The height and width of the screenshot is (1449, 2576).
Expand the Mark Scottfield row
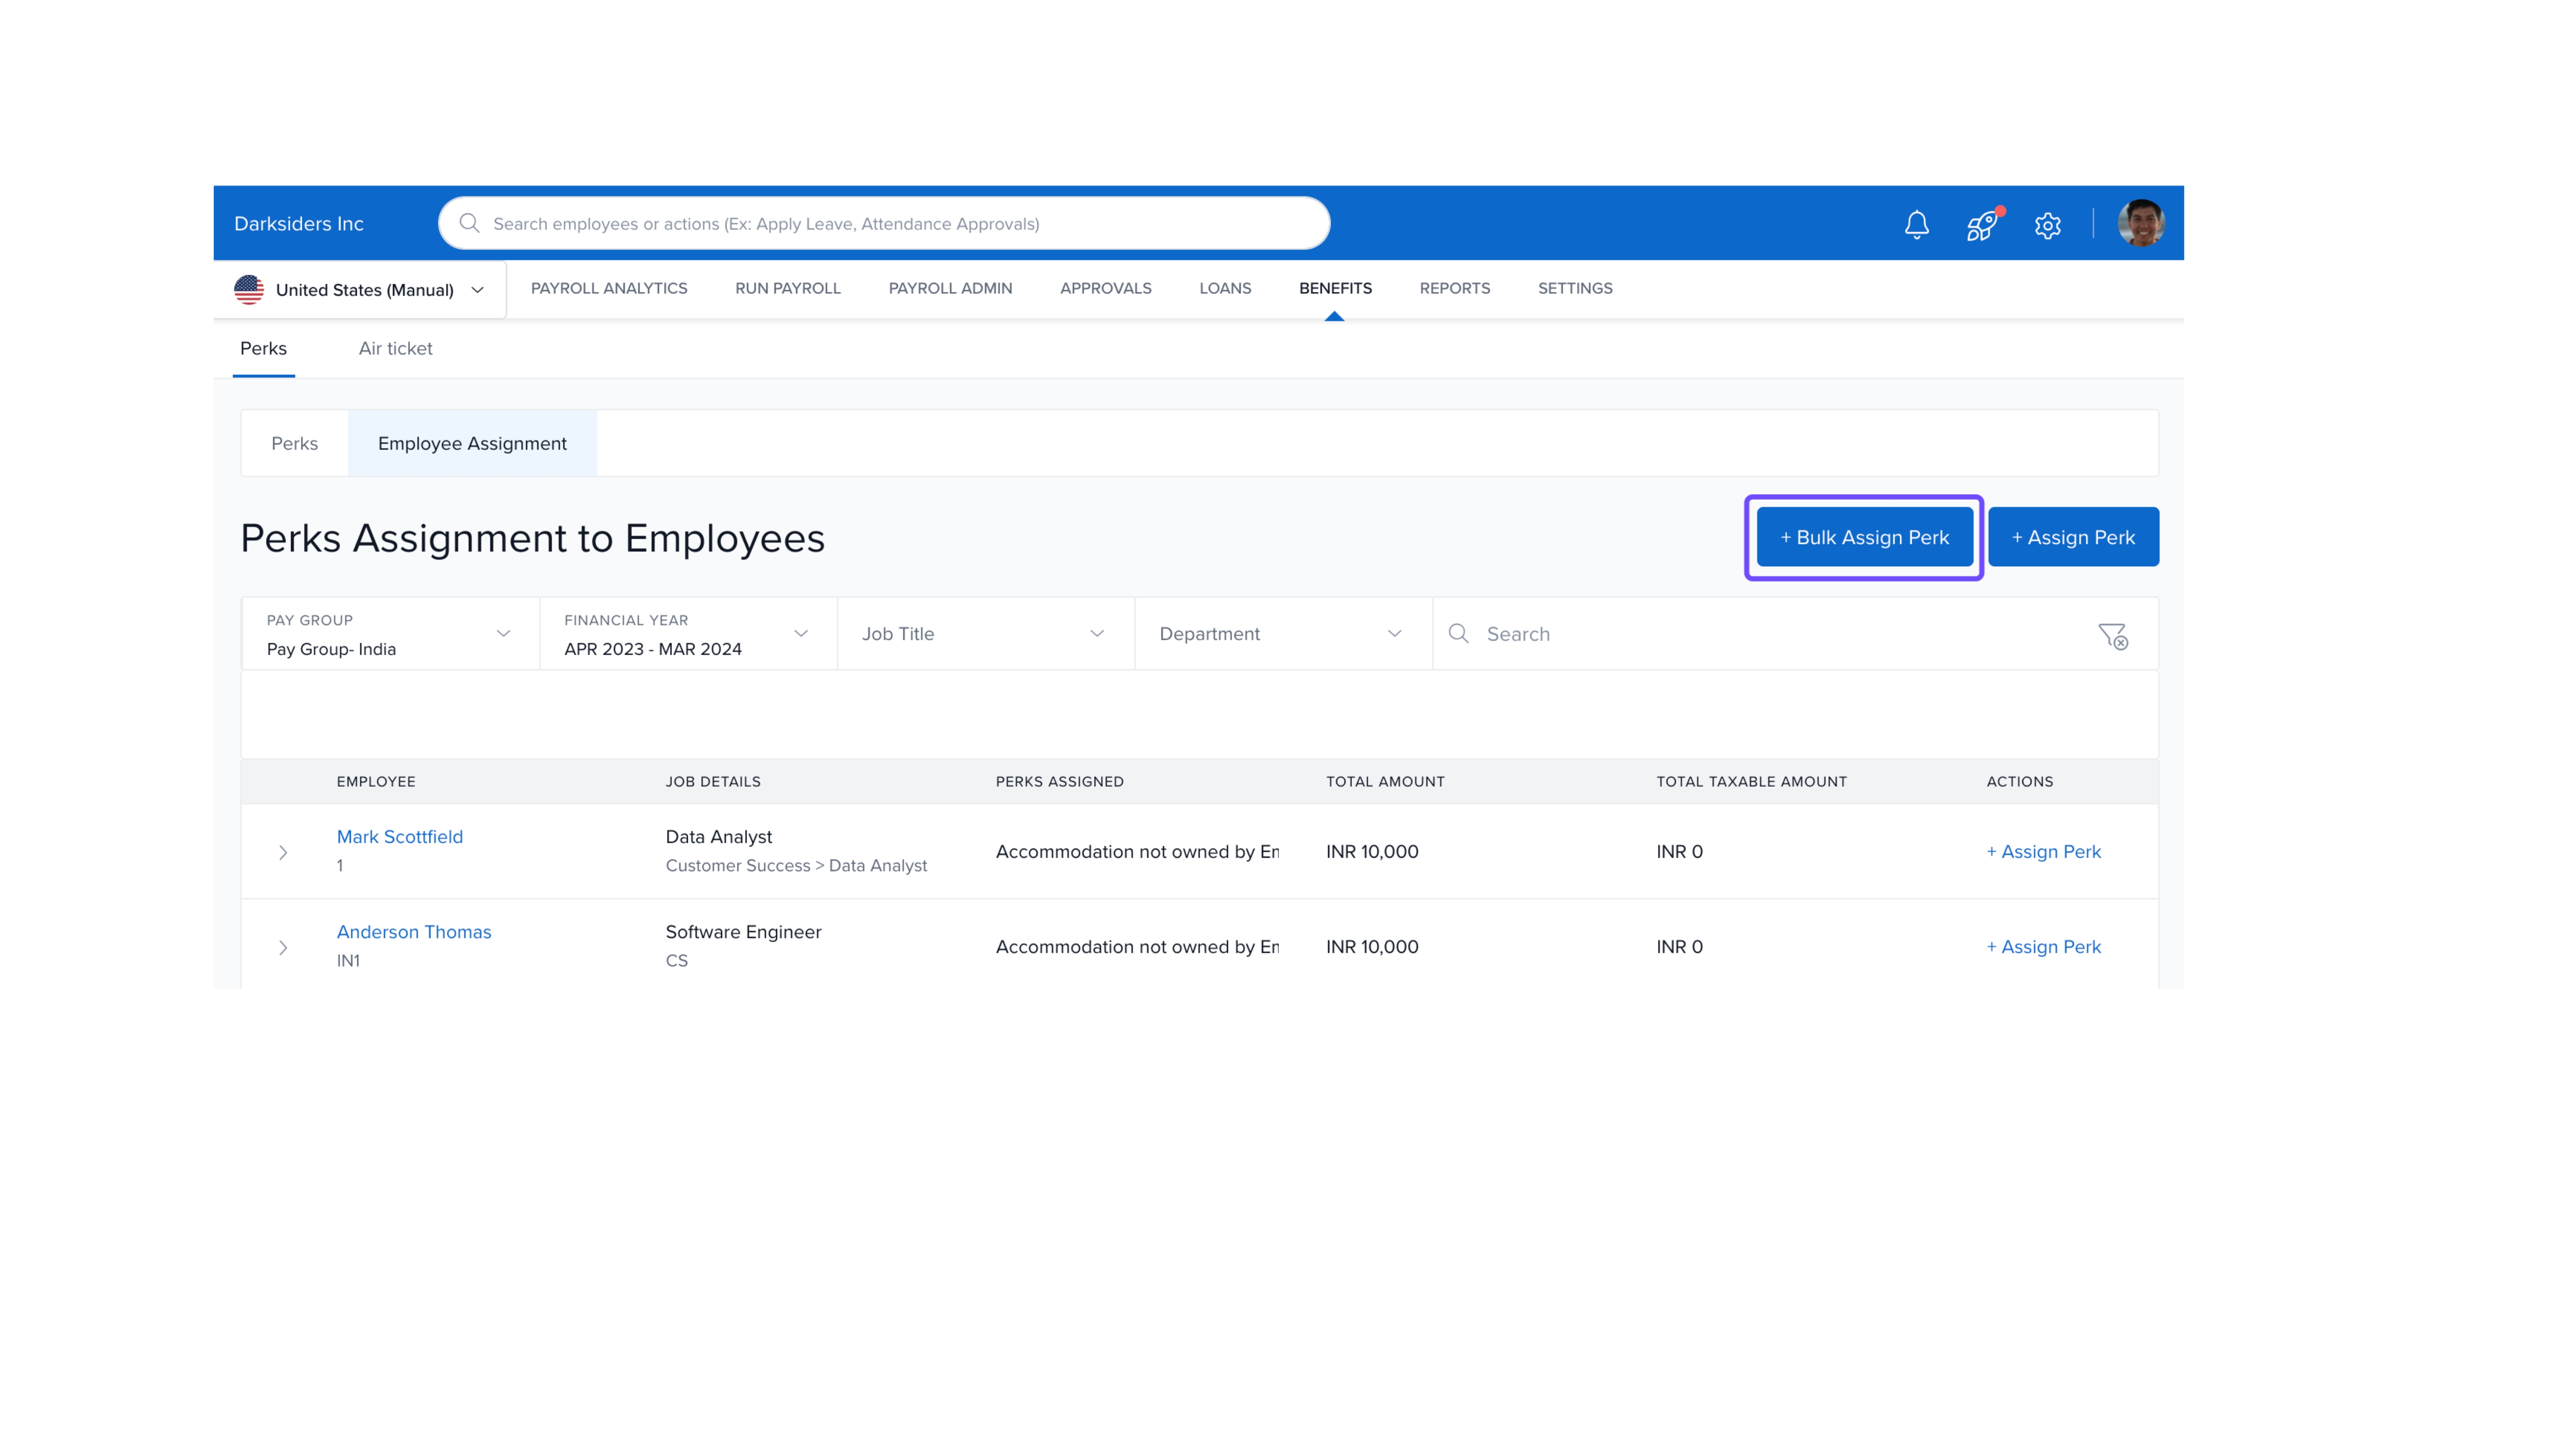point(283,853)
